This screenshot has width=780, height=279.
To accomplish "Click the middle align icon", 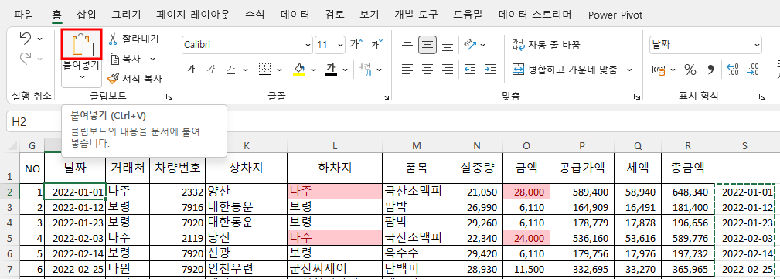I will 427,45.
